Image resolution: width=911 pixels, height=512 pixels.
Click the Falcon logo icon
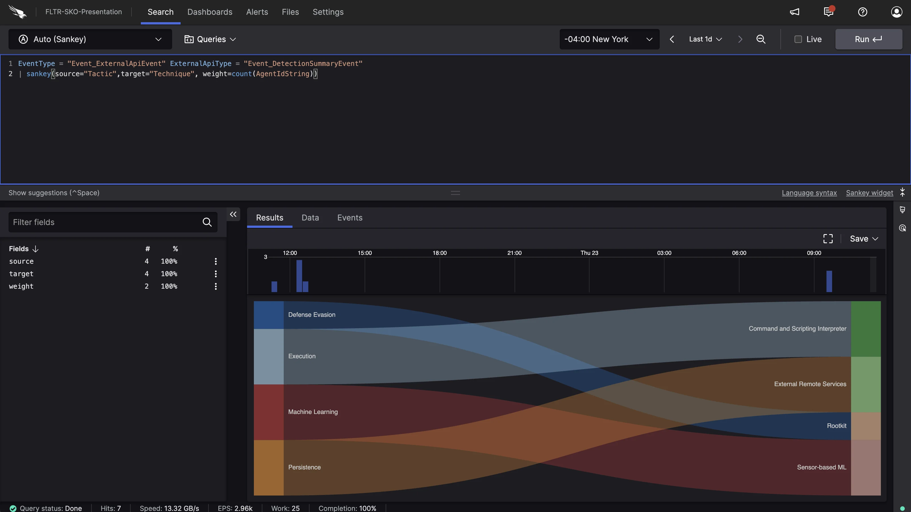[x=17, y=12]
